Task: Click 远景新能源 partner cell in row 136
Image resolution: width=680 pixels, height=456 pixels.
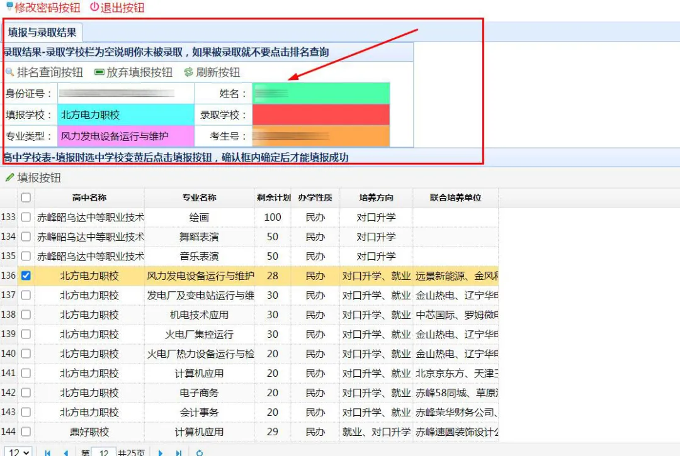Action: [x=456, y=276]
